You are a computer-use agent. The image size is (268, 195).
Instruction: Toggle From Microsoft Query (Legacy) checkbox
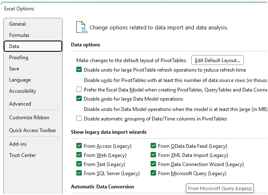(153, 173)
